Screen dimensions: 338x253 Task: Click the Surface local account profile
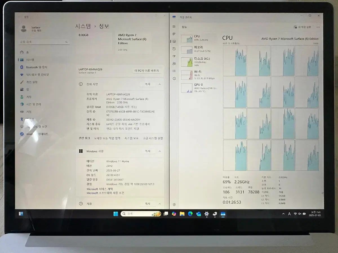coord(31,29)
